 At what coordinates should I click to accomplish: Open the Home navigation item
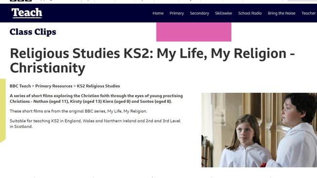pos(158,13)
